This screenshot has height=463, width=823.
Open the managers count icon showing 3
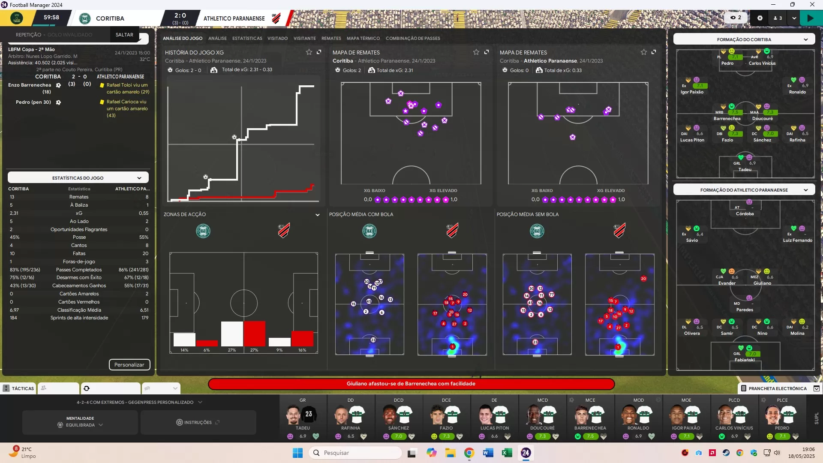point(778,18)
